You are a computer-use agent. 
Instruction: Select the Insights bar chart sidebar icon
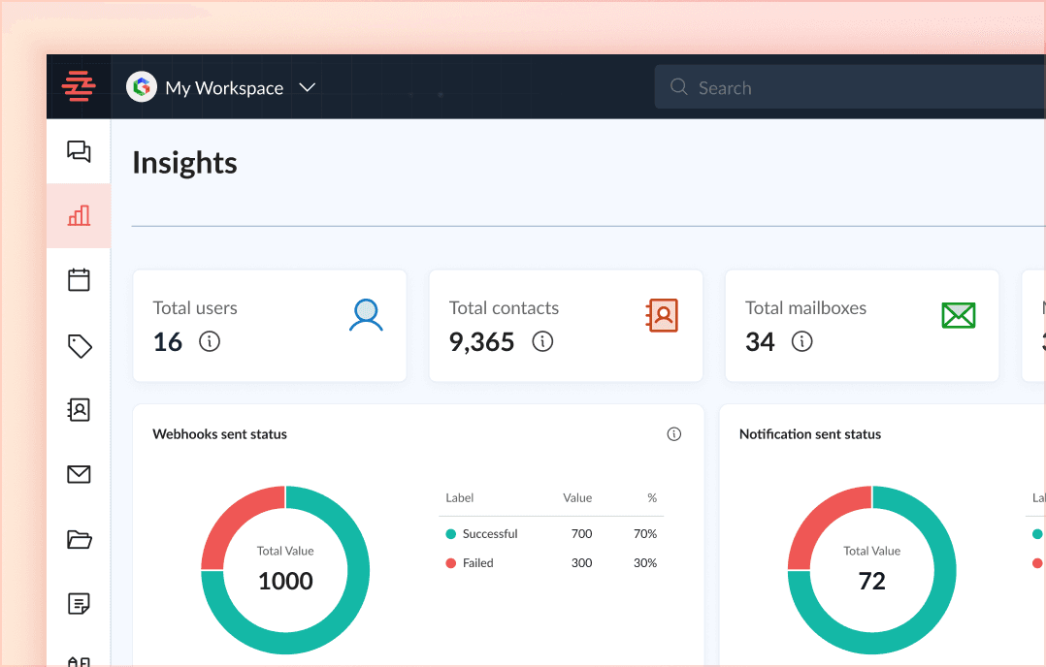click(79, 215)
